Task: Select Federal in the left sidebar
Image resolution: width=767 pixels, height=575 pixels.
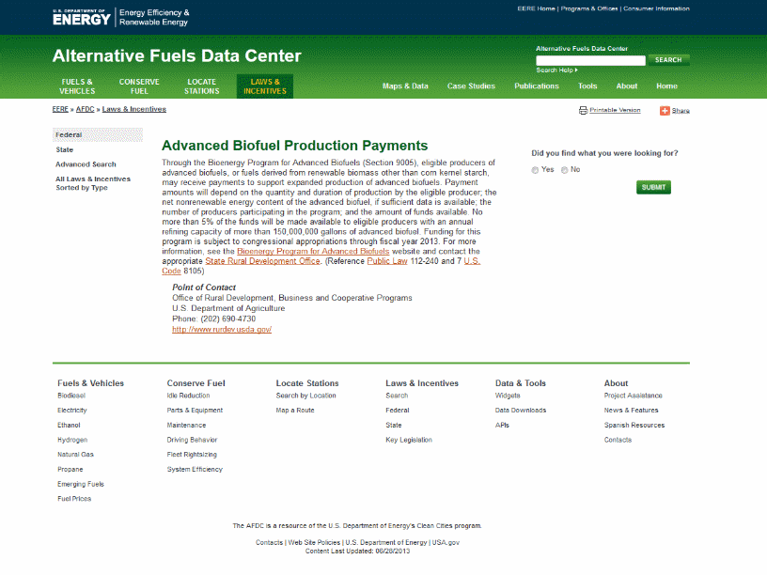Action: (98, 135)
